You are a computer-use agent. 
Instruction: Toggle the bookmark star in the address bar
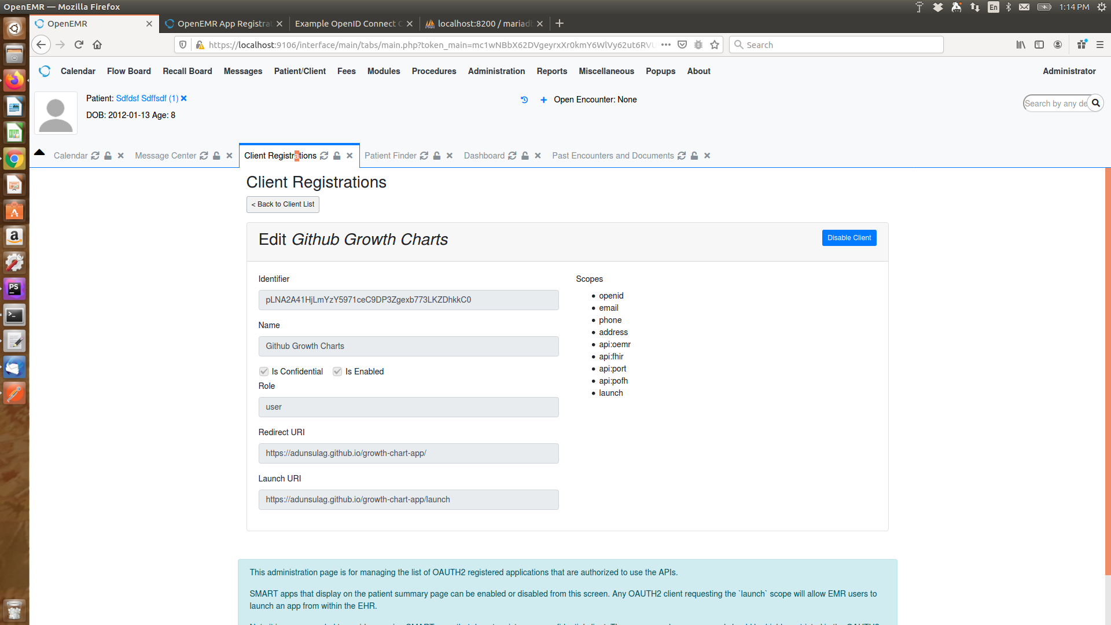point(715,45)
